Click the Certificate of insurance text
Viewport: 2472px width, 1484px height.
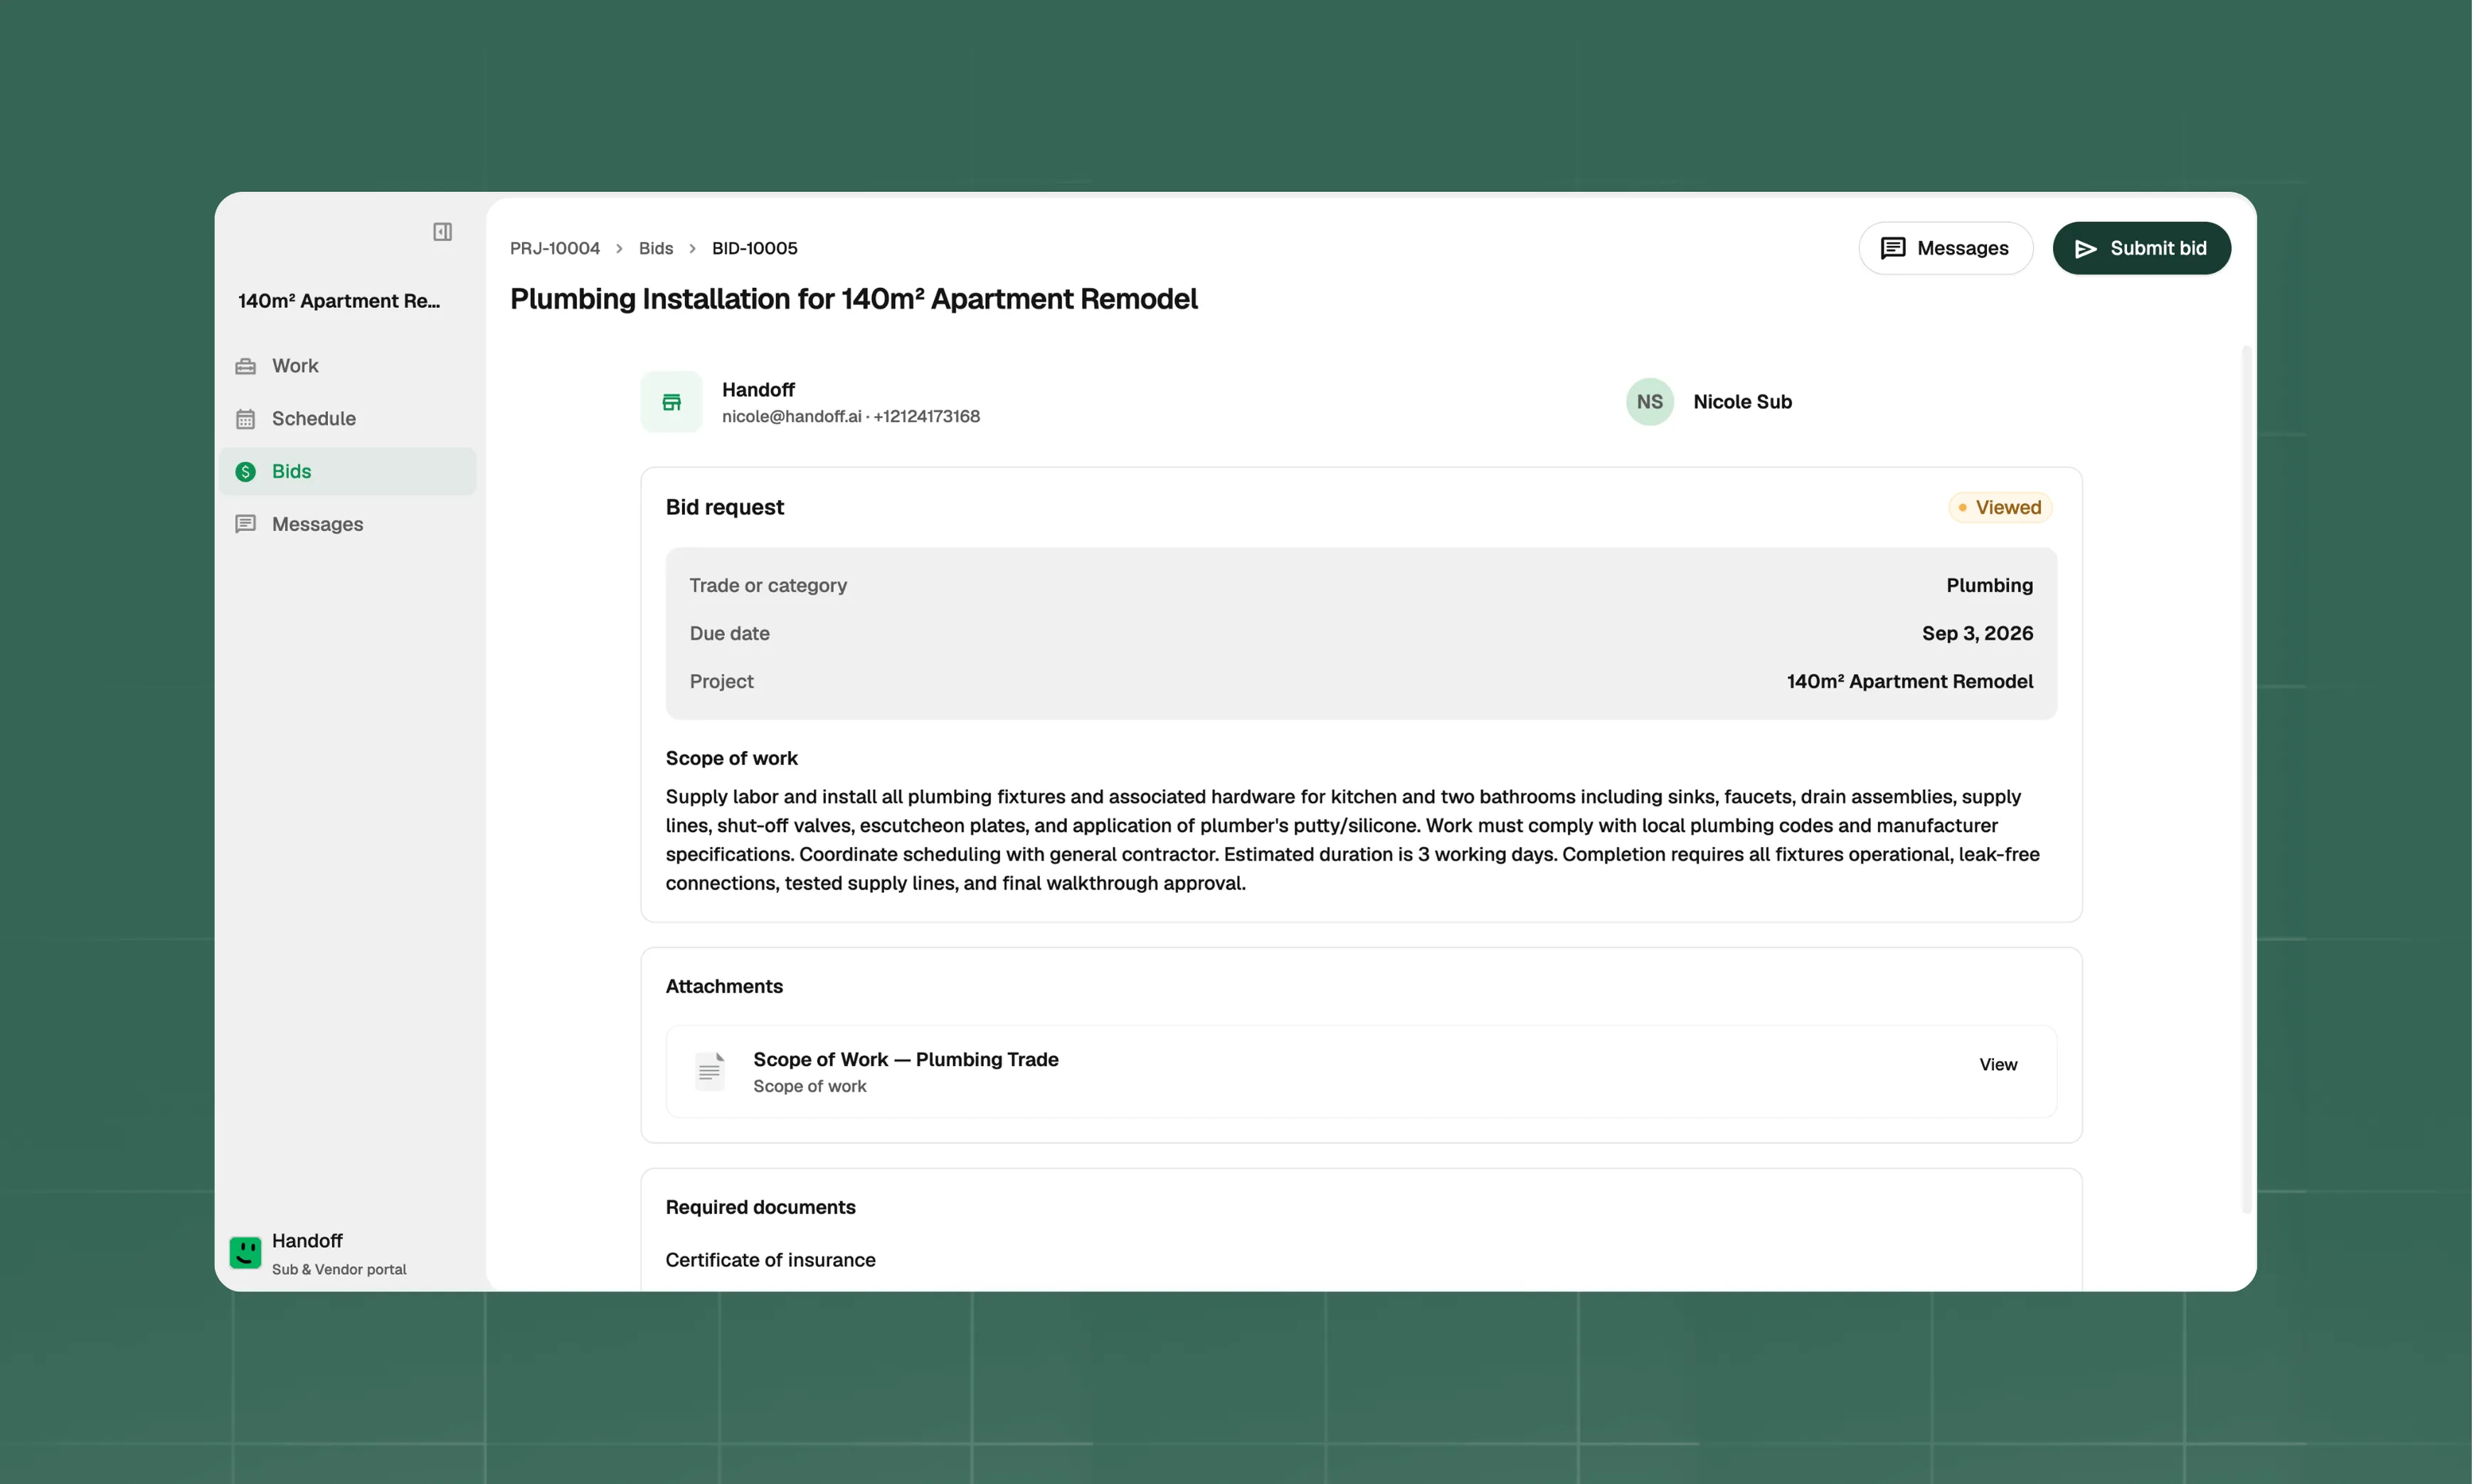click(x=770, y=1261)
